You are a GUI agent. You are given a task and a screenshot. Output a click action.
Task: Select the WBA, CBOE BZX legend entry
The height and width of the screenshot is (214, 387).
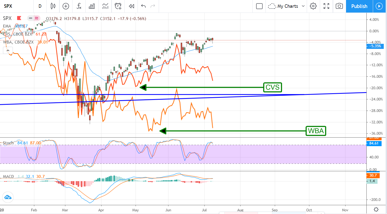click(18, 42)
